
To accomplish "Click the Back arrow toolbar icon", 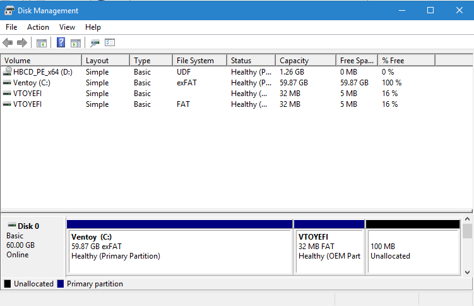I will pyautogui.click(x=8, y=43).
